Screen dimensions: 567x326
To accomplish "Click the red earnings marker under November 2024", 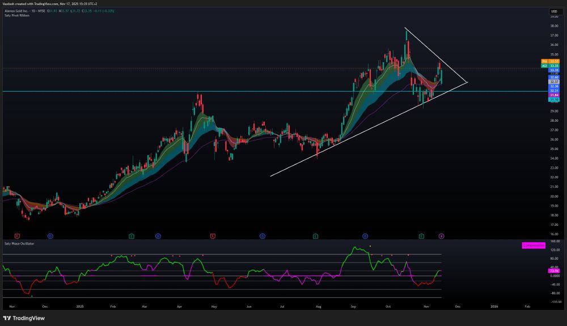I will coord(17,236).
